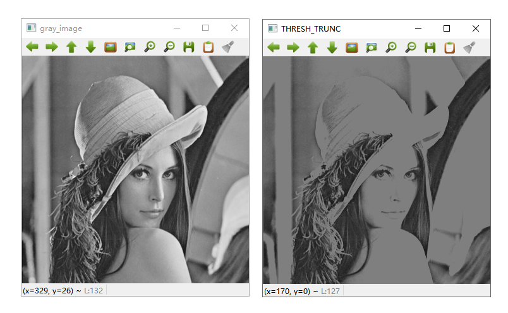
Task: Copy image to clipboard in gray_image window
Action: [x=209, y=47]
